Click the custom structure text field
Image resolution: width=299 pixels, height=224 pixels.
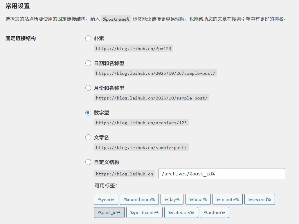coord(222,174)
